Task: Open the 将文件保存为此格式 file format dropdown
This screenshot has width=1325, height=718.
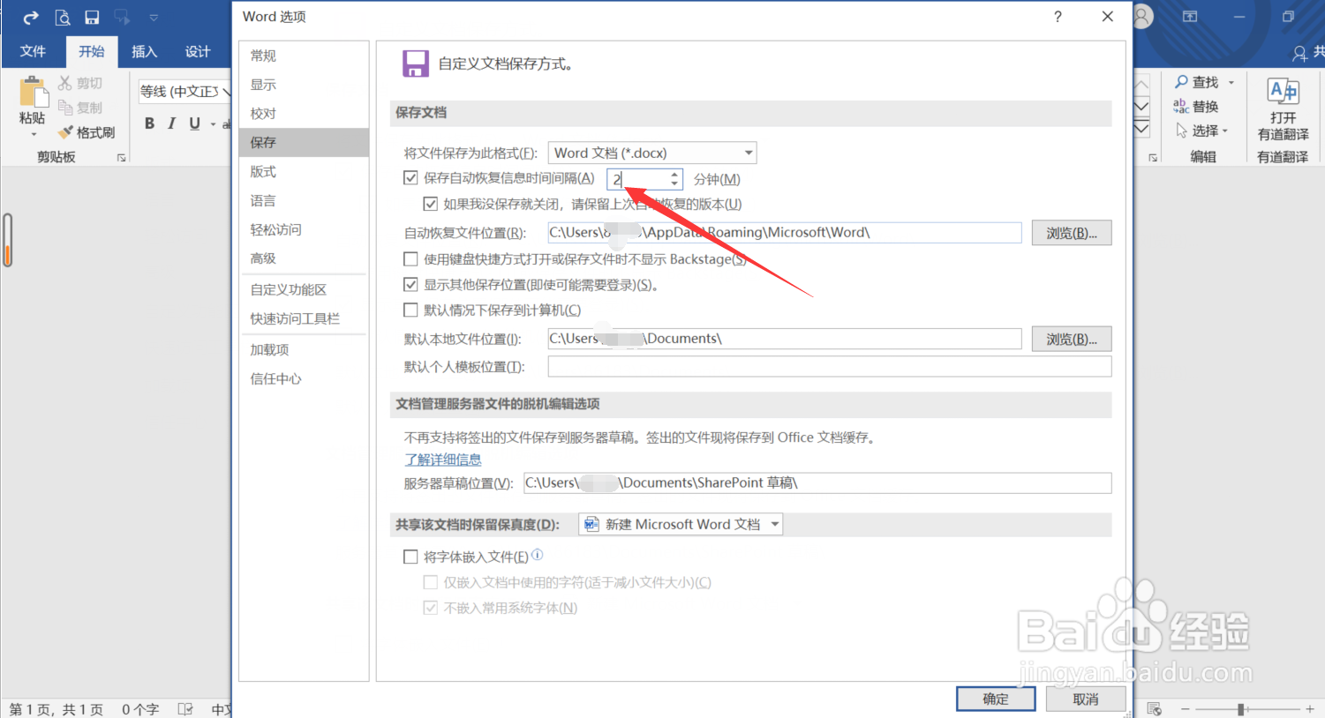Action: [x=652, y=153]
